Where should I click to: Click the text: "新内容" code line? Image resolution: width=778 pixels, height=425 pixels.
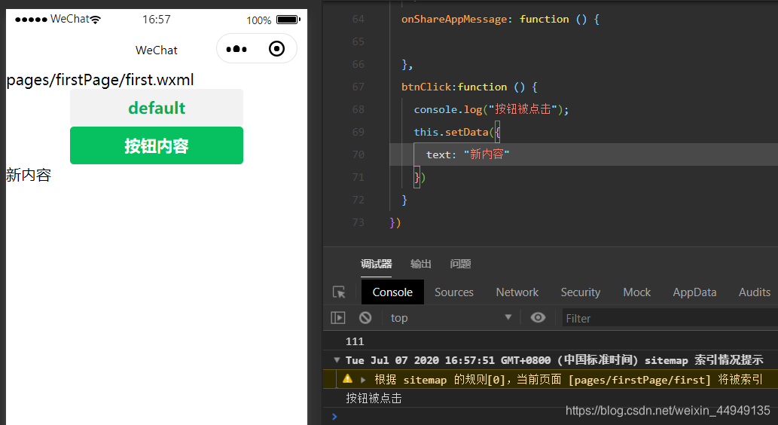468,154
